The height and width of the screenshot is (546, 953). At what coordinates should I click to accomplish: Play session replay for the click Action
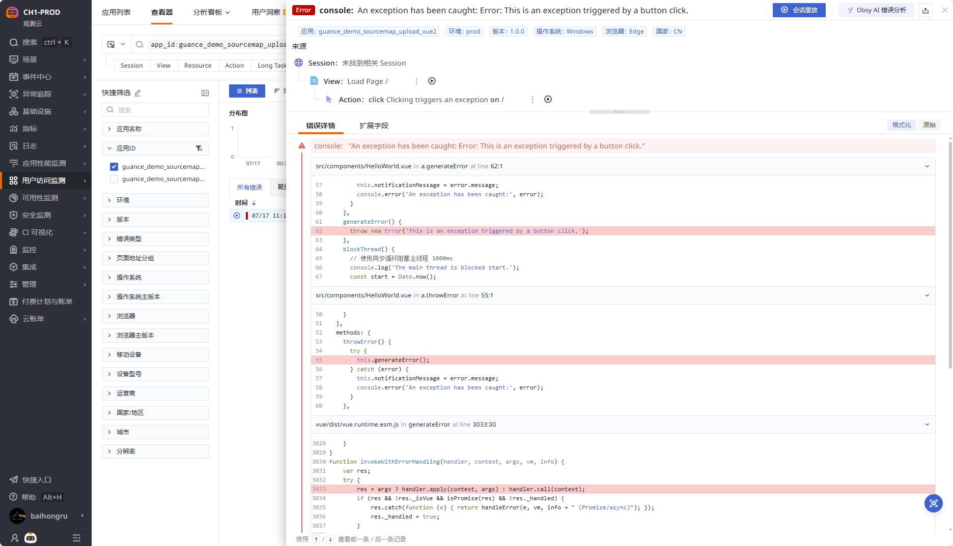(x=548, y=99)
